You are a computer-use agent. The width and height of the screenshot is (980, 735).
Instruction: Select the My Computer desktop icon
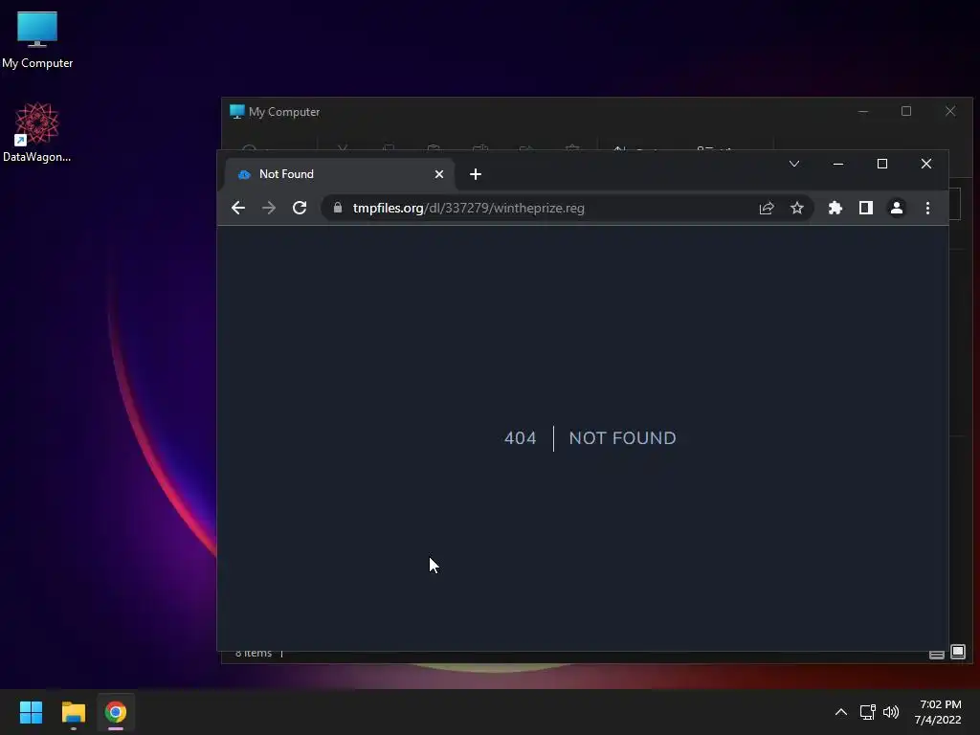point(37,39)
